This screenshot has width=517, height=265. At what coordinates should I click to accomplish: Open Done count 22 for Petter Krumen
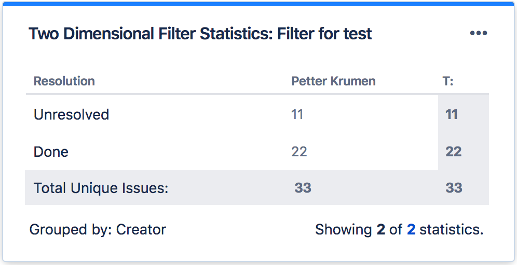(299, 152)
